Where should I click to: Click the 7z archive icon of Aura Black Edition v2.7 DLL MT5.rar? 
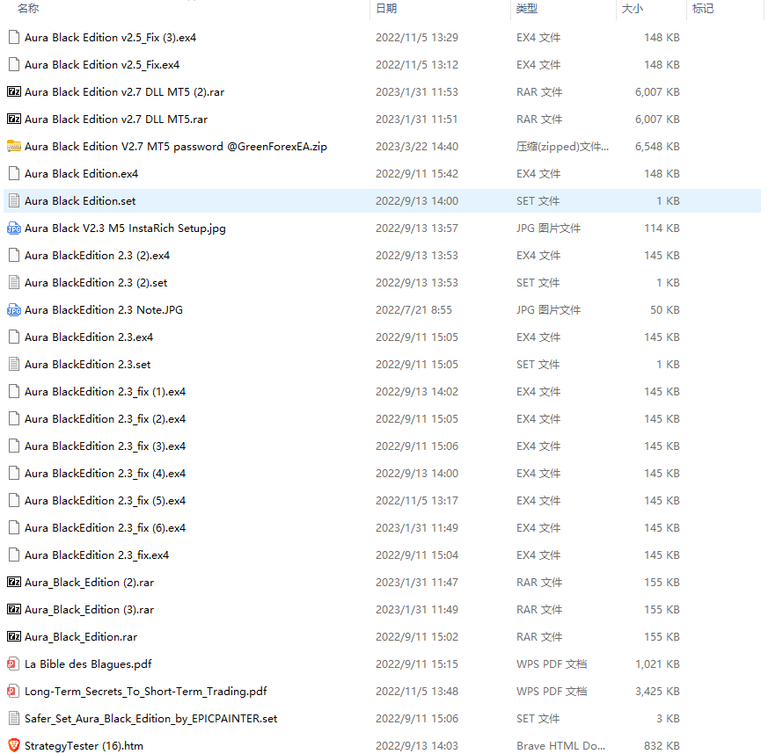click(x=14, y=120)
